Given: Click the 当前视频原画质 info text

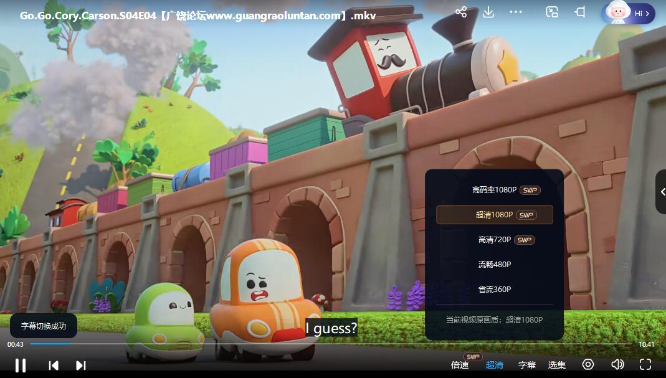Looking at the screenshot, I should (495, 320).
